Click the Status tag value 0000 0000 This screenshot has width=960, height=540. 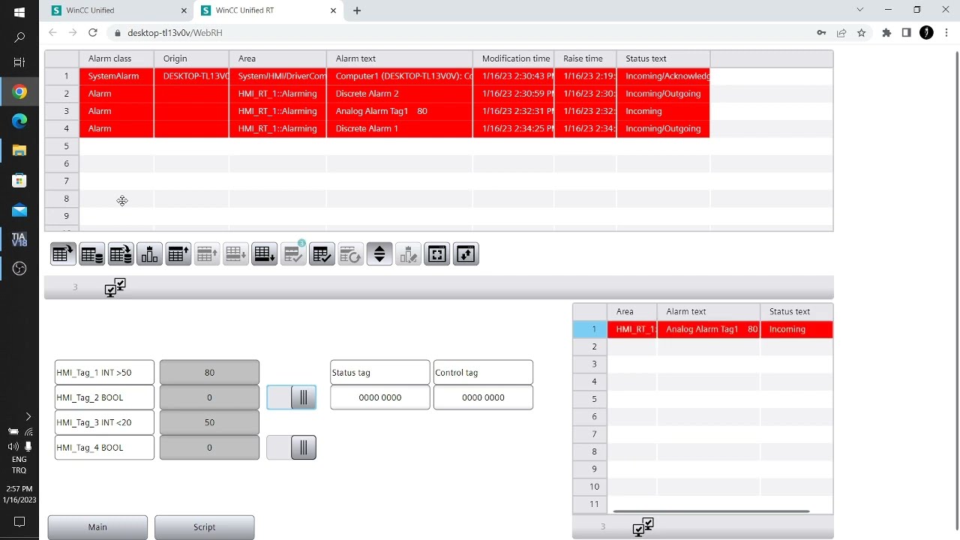point(380,397)
